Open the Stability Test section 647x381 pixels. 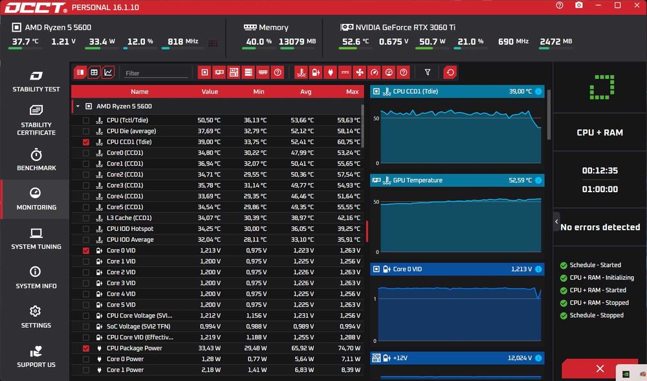click(x=36, y=82)
